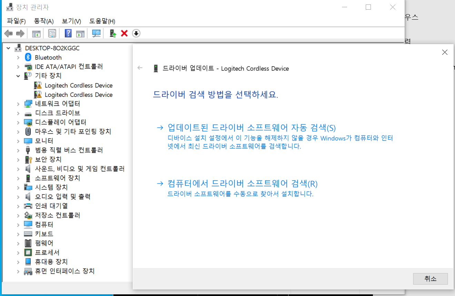
Task: Click the 마우스 및 기타 포인팅 장치 mouse icon
Action: [28, 132]
